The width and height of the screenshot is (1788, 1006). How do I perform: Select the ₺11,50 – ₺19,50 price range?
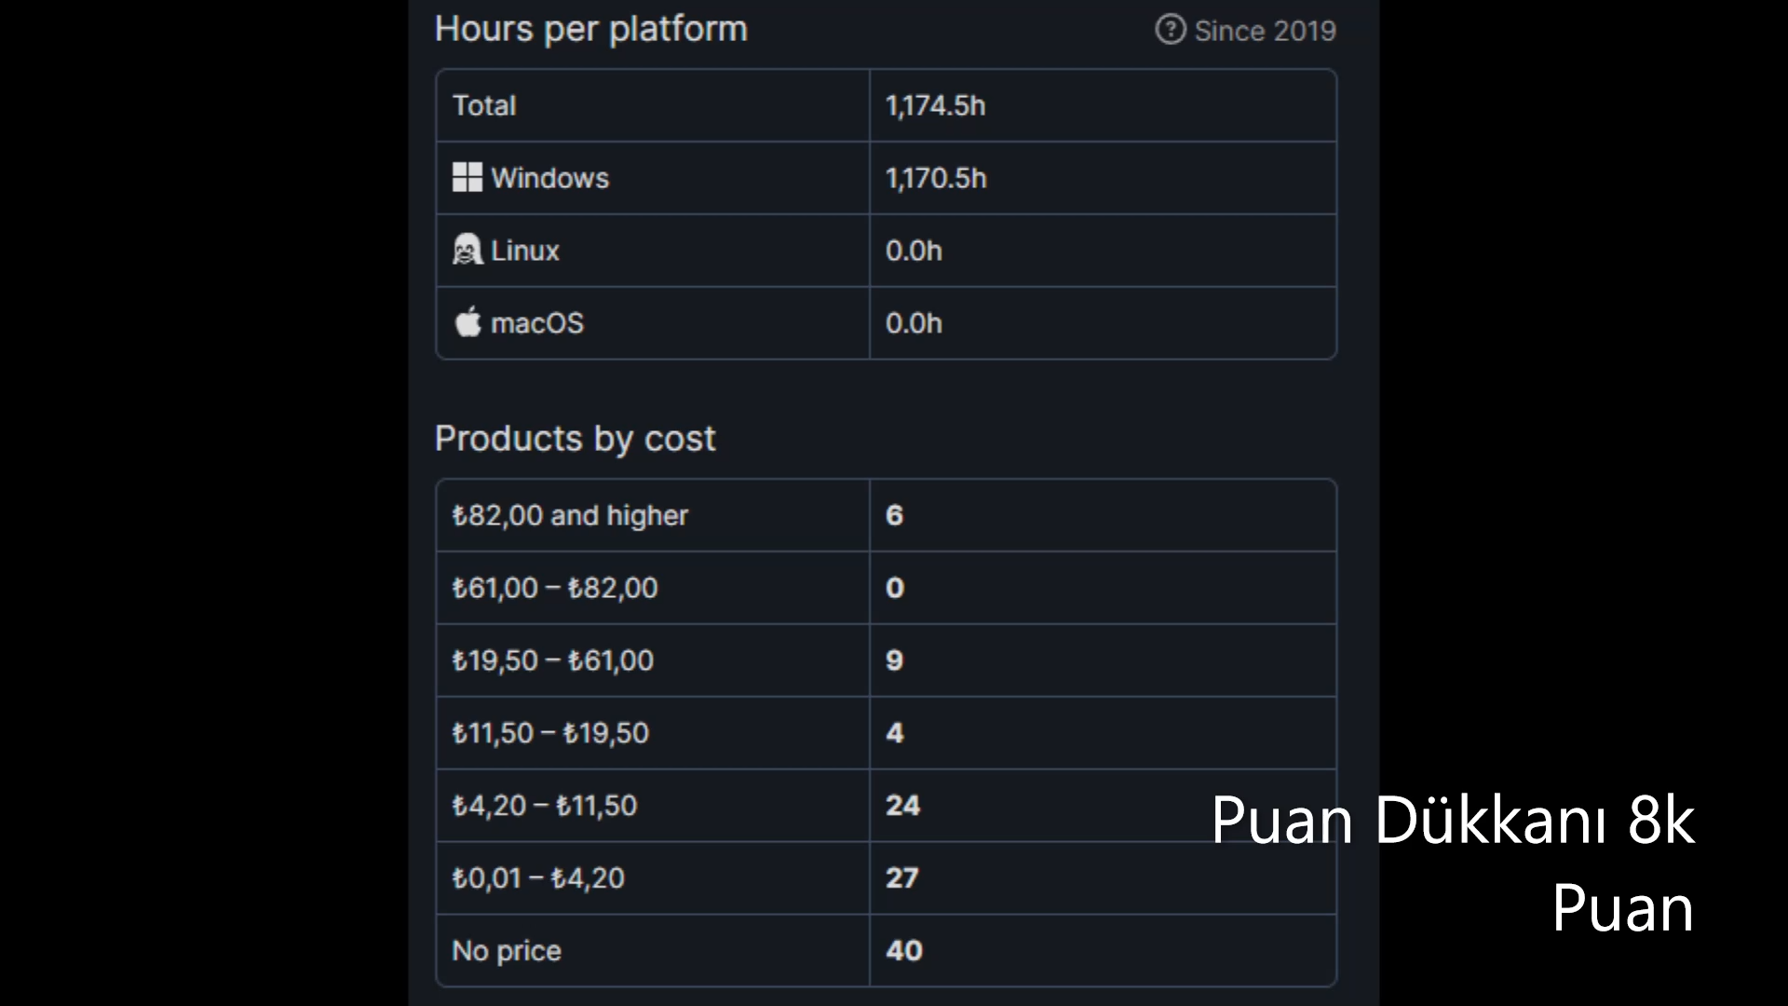pyautogui.click(x=550, y=733)
